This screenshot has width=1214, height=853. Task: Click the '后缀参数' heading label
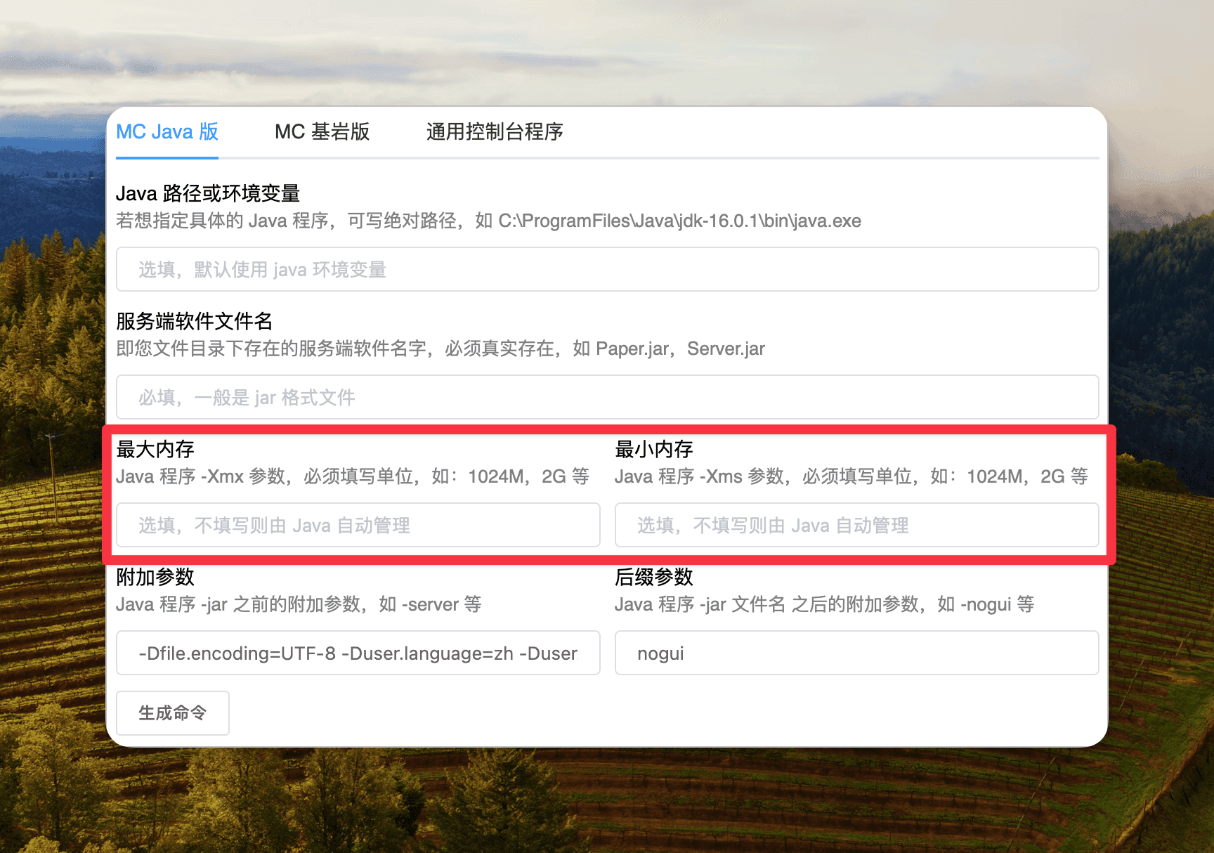pos(654,577)
